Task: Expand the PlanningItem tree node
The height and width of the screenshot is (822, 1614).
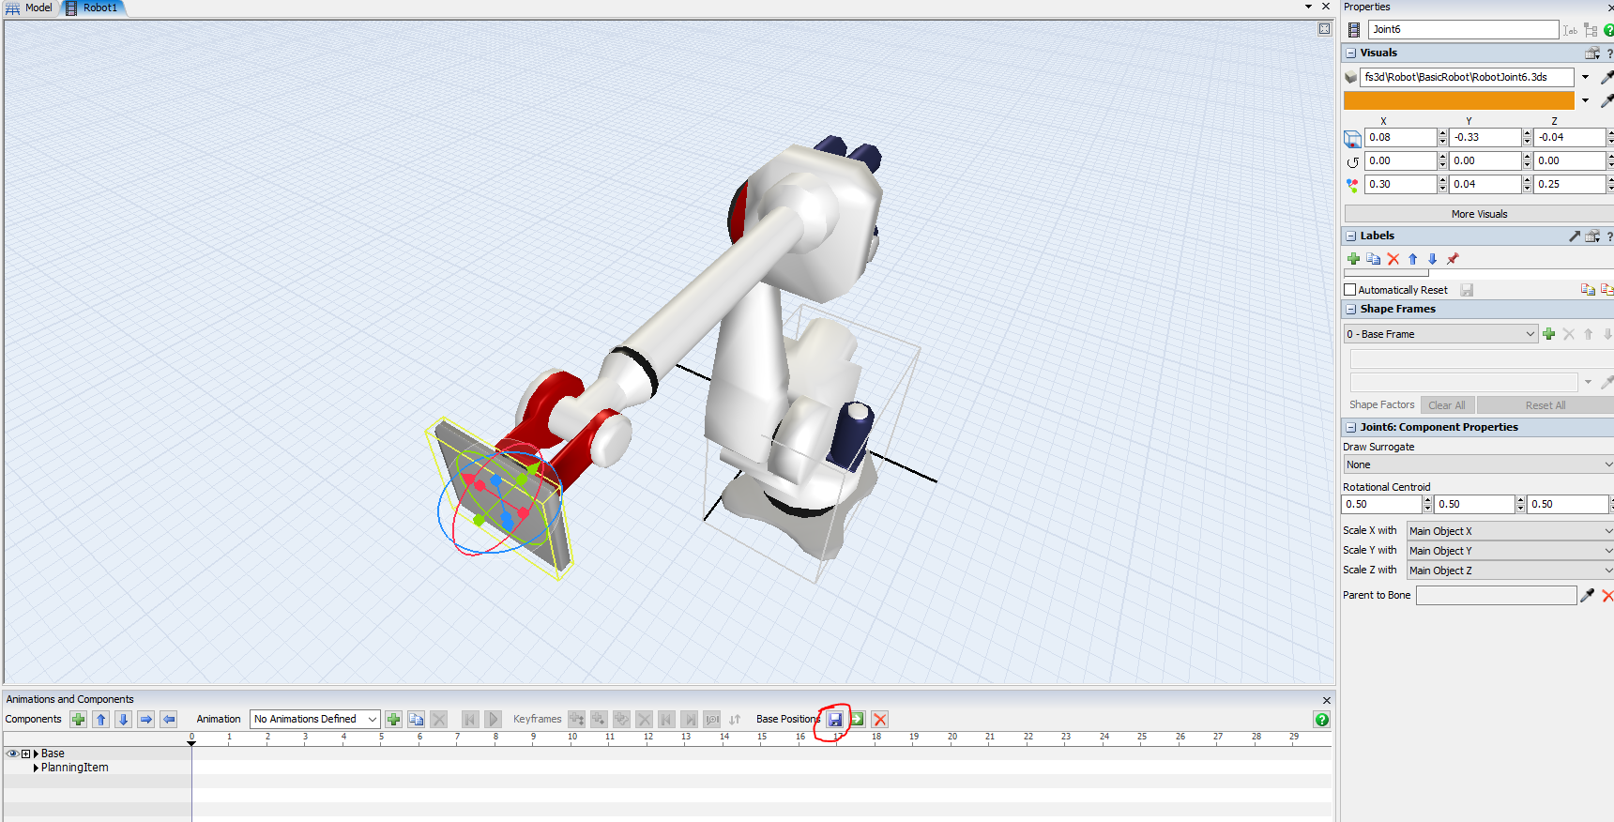Action: pyautogui.click(x=36, y=768)
